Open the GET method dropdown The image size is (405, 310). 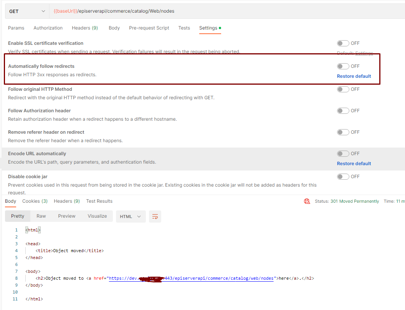click(x=27, y=11)
